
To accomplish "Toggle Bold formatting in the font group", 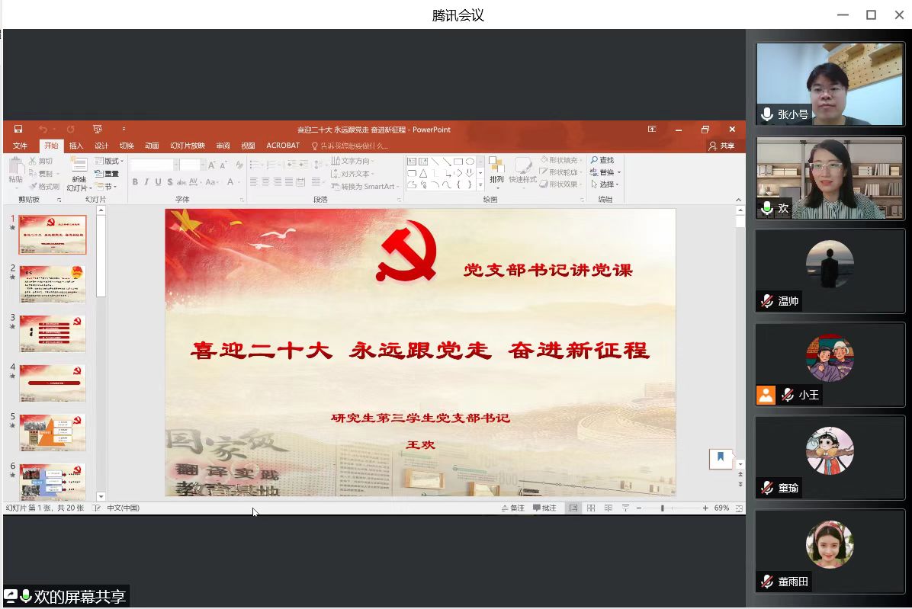I will pyautogui.click(x=135, y=182).
